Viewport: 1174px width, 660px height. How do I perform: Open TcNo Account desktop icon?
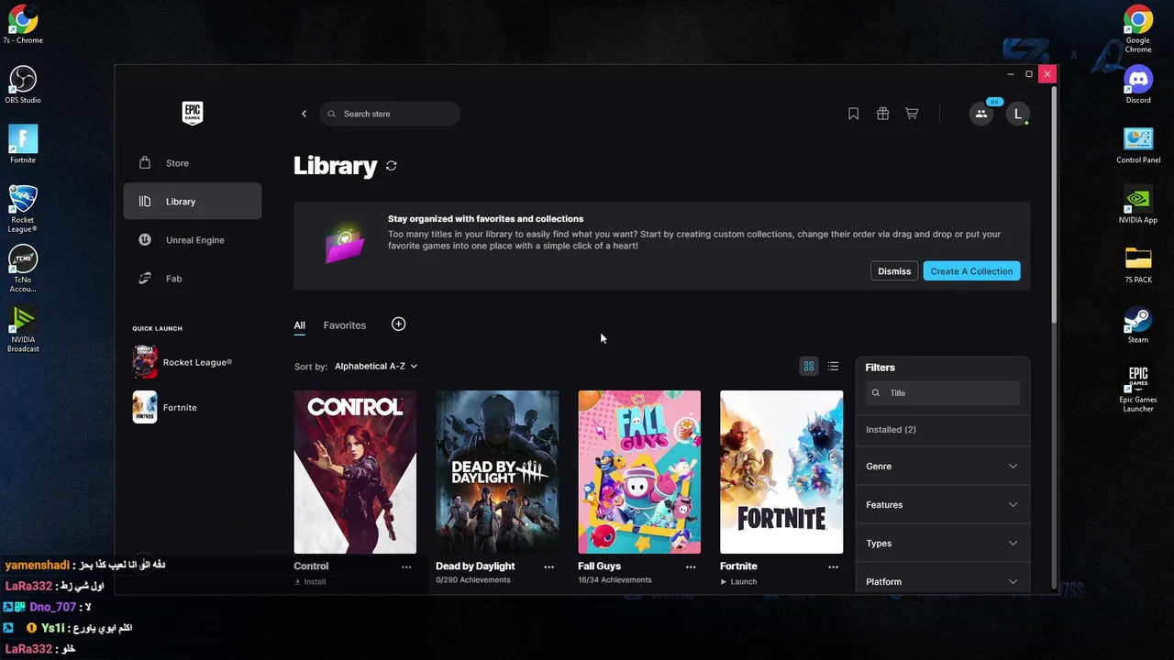[23, 269]
